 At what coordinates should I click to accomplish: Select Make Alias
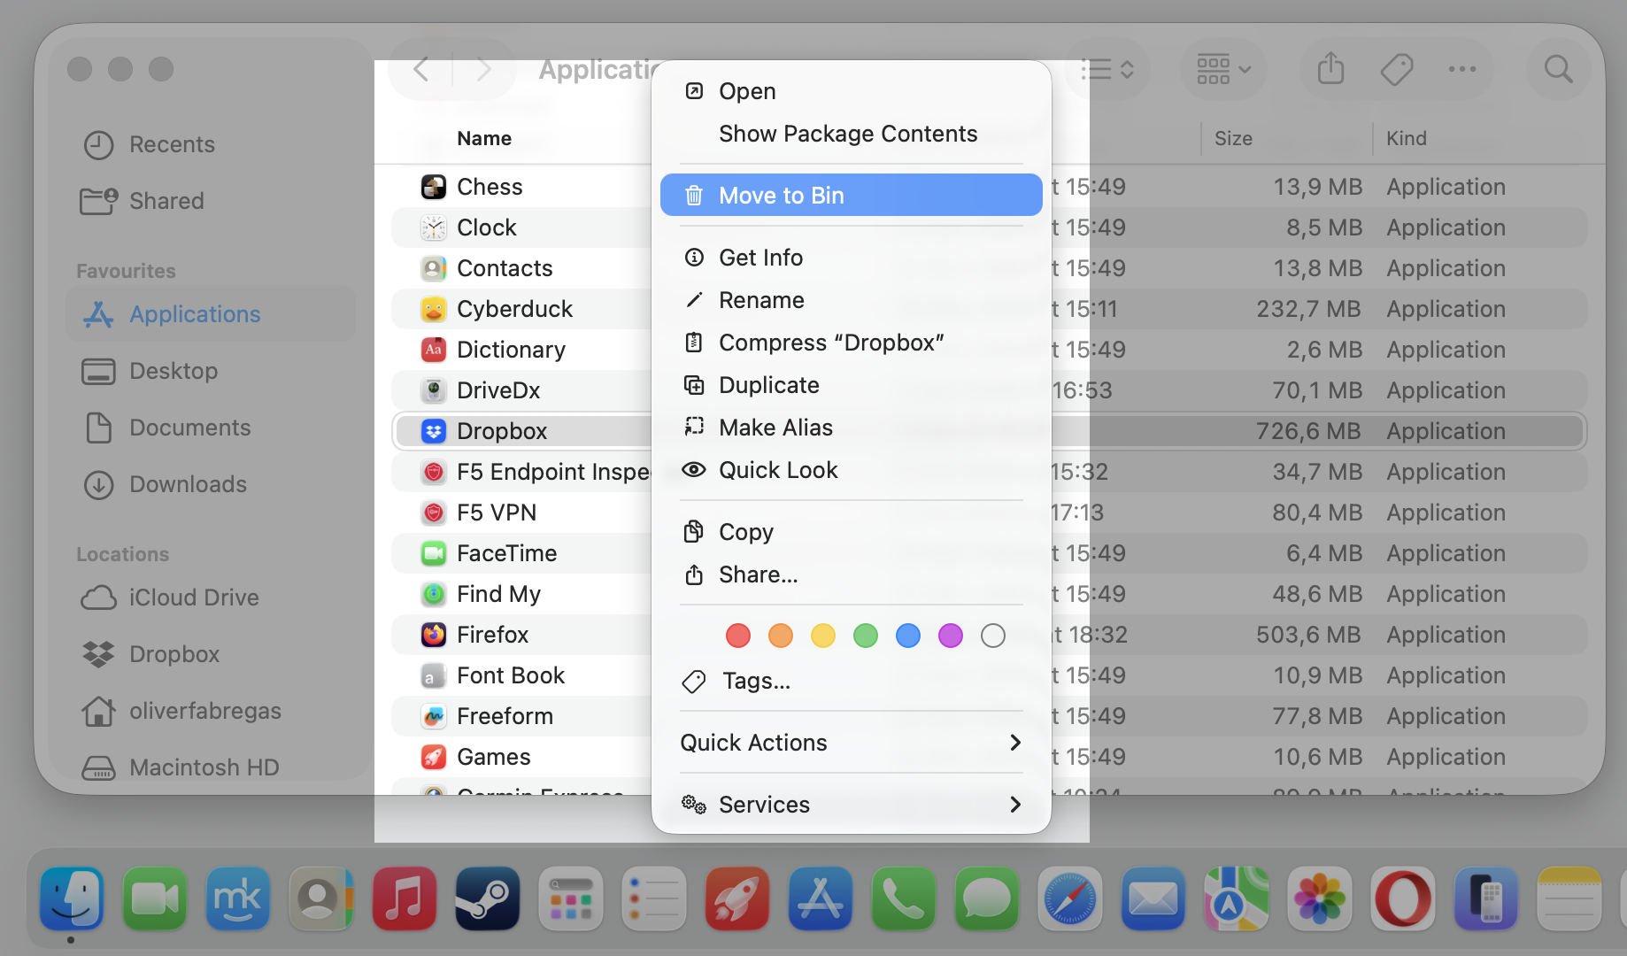[852, 428]
